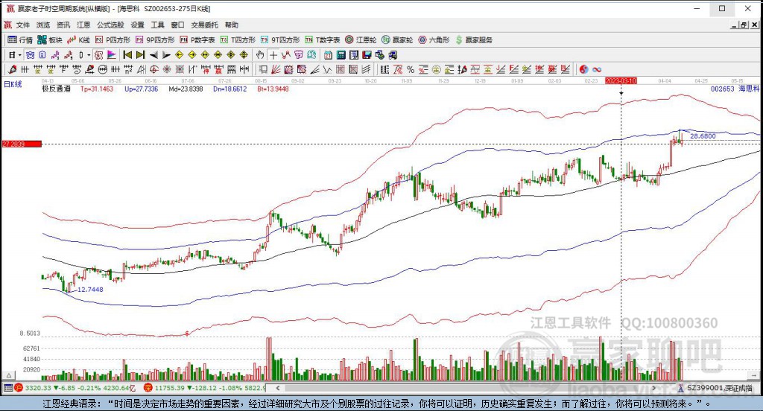The width and height of the screenshot is (763, 411).
Task: Click the 28.6800 high price label
Action: pyautogui.click(x=703, y=136)
